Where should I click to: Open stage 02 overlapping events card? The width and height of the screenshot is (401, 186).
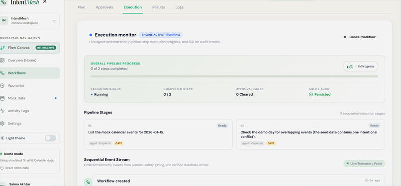[x=310, y=134]
